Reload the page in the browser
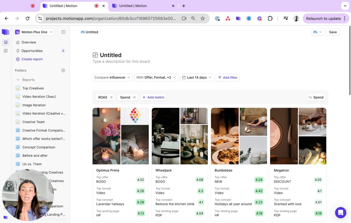Image resolution: width=351 pixels, height=223 pixels. pos(27,18)
